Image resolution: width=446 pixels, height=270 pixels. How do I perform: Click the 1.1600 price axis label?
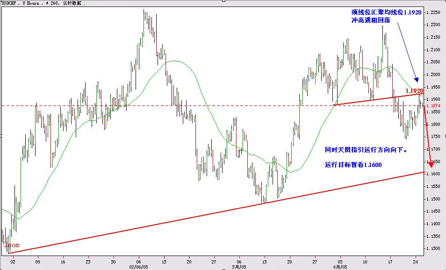pos(432,174)
